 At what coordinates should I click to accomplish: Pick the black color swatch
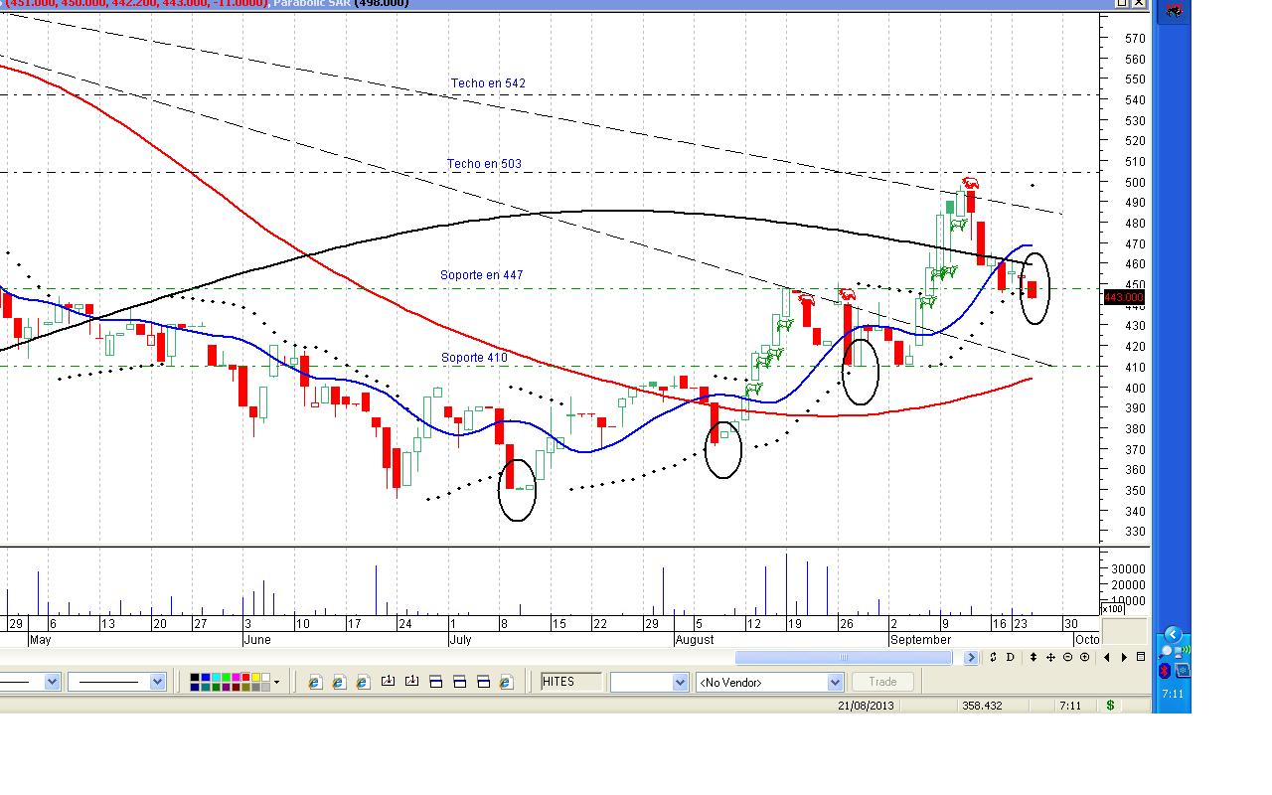coord(196,678)
